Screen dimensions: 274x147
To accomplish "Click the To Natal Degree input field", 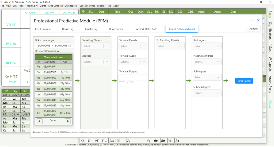I will click(x=133, y=78).
